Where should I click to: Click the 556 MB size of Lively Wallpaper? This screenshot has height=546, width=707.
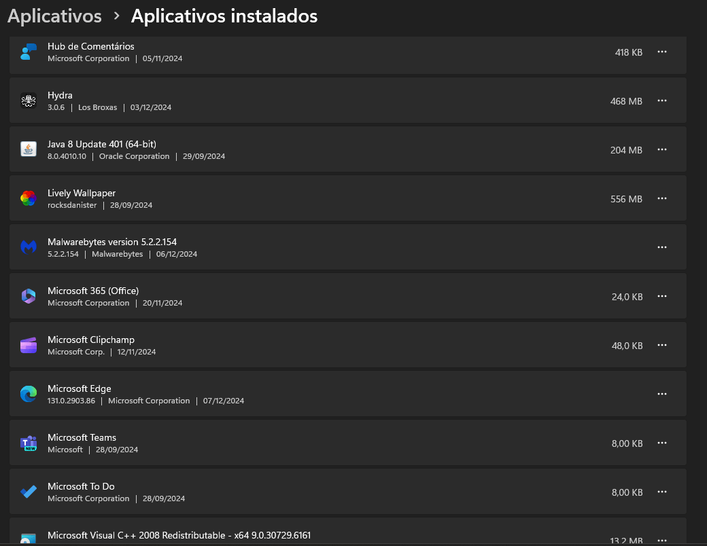626,199
